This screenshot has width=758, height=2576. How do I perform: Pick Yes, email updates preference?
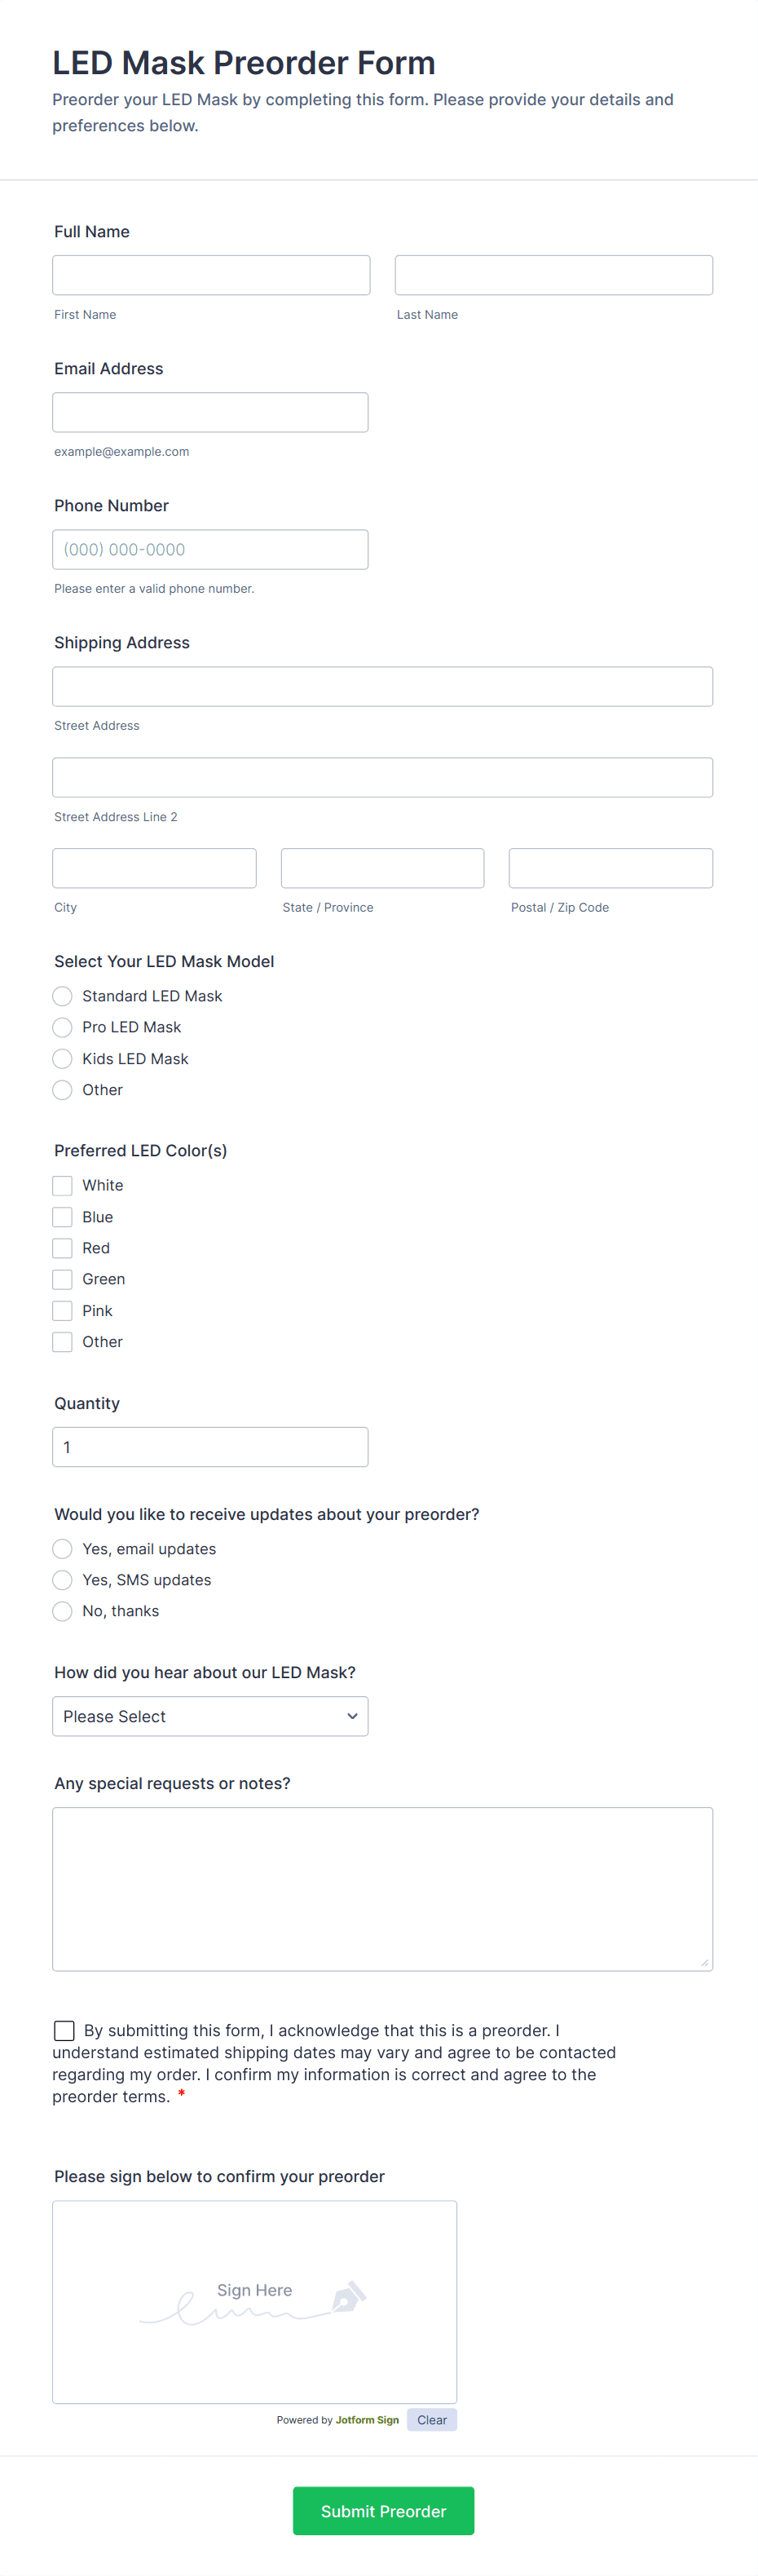click(62, 1548)
